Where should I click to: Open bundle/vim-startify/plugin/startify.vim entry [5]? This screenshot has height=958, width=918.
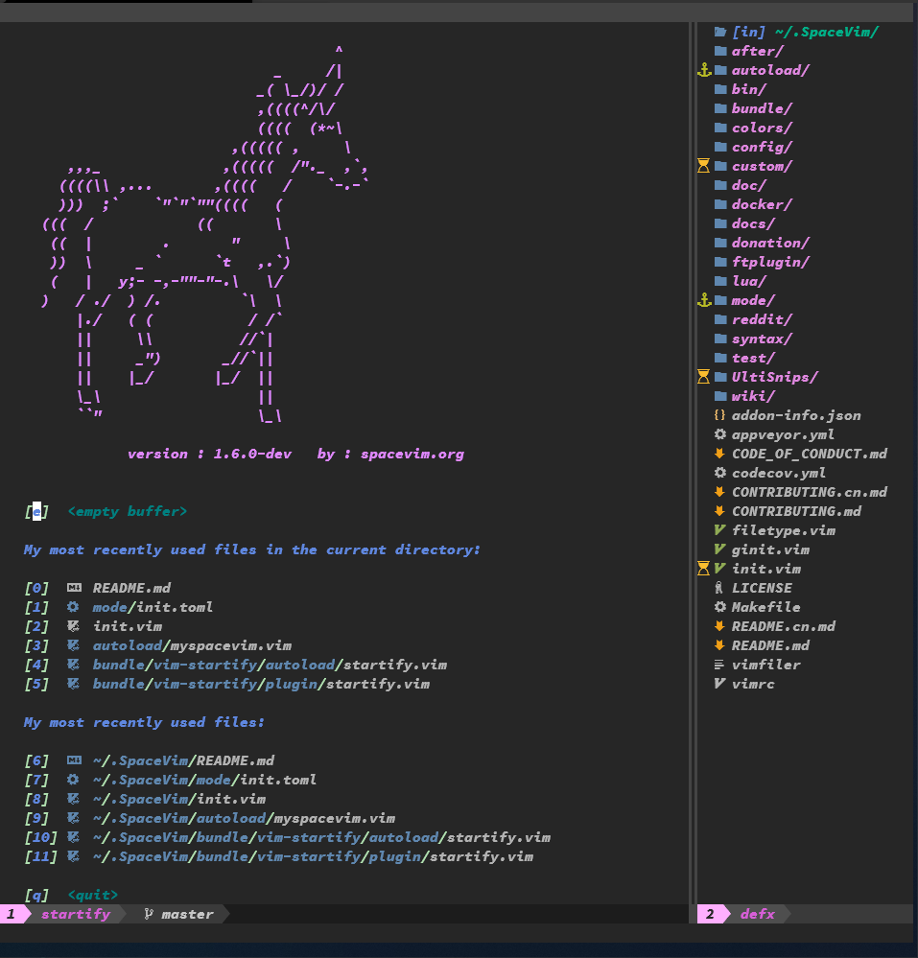click(x=261, y=685)
